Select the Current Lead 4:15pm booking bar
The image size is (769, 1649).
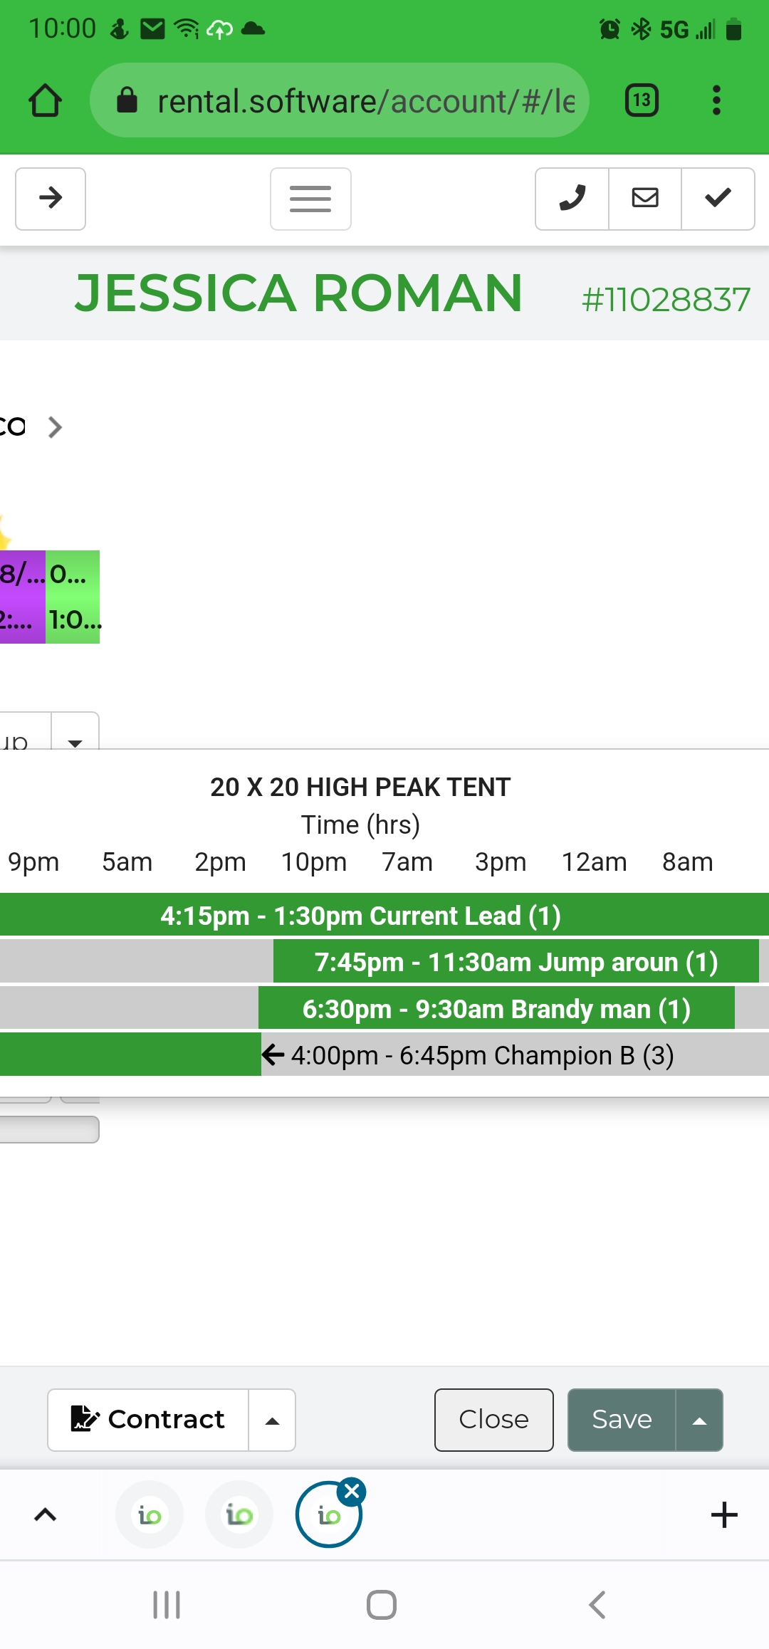click(360, 916)
